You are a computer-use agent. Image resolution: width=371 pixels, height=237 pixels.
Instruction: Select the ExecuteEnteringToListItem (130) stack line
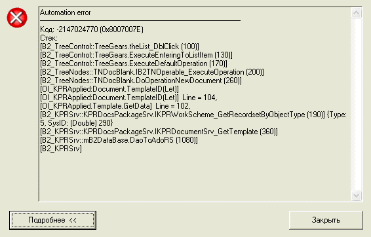136,55
